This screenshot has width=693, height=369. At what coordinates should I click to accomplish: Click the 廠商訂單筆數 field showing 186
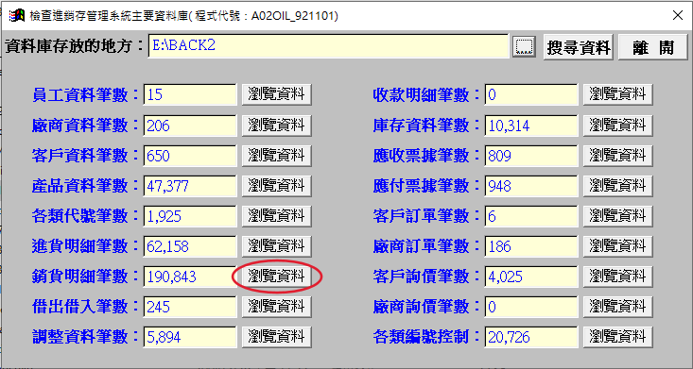pos(531,246)
